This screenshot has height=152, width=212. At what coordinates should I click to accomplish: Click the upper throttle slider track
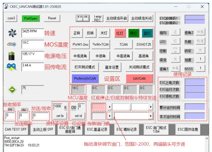coord(137,106)
